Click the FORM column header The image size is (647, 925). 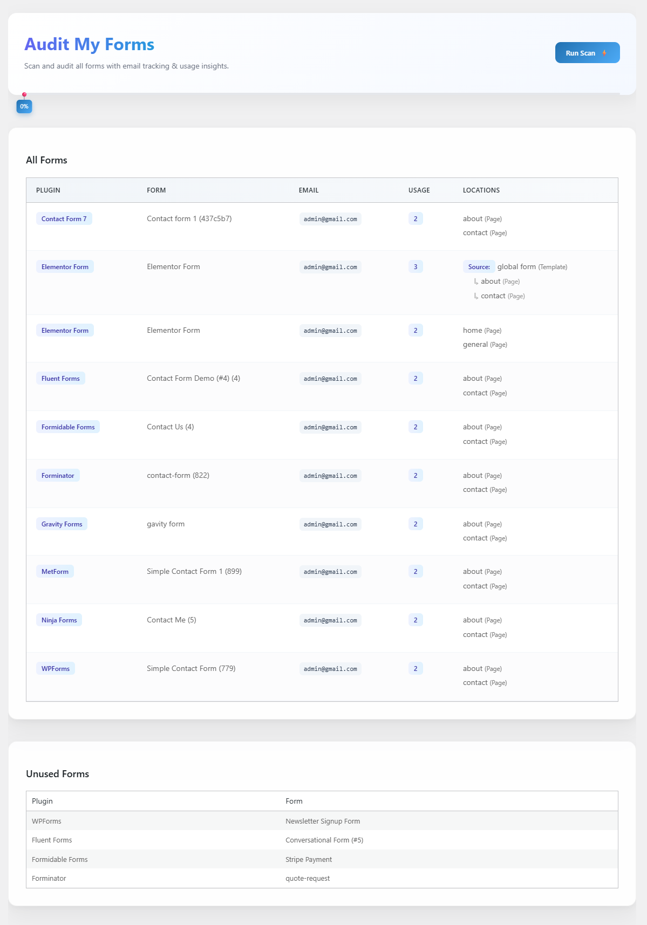pyautogui.click(x=156, y=190)
